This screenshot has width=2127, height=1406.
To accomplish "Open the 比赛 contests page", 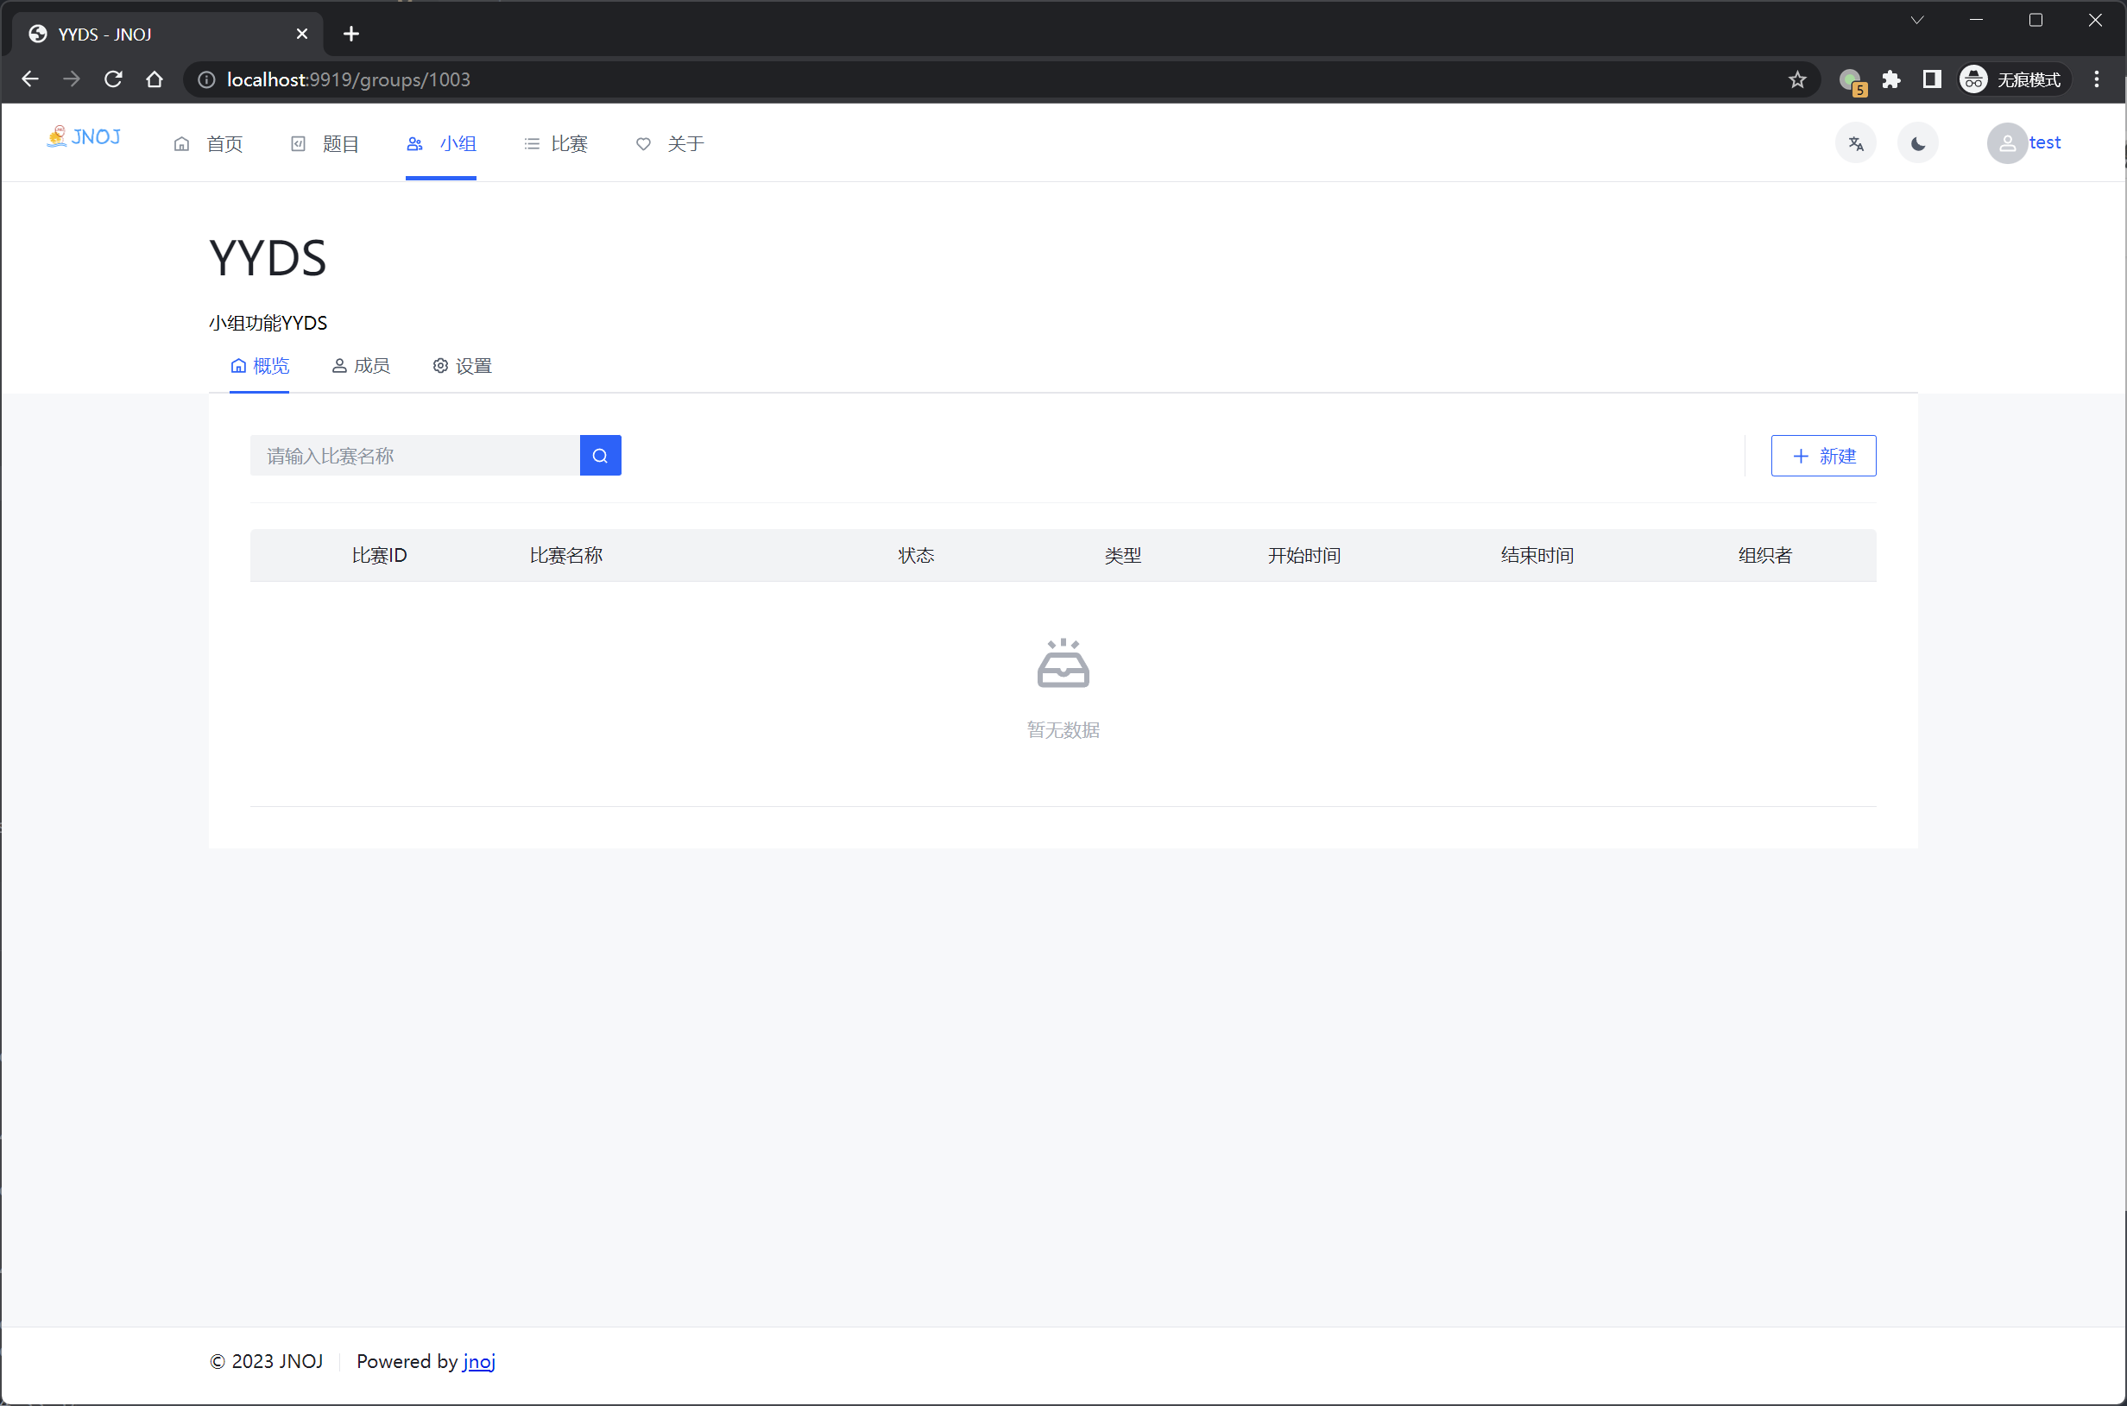I will click(556, 143).
